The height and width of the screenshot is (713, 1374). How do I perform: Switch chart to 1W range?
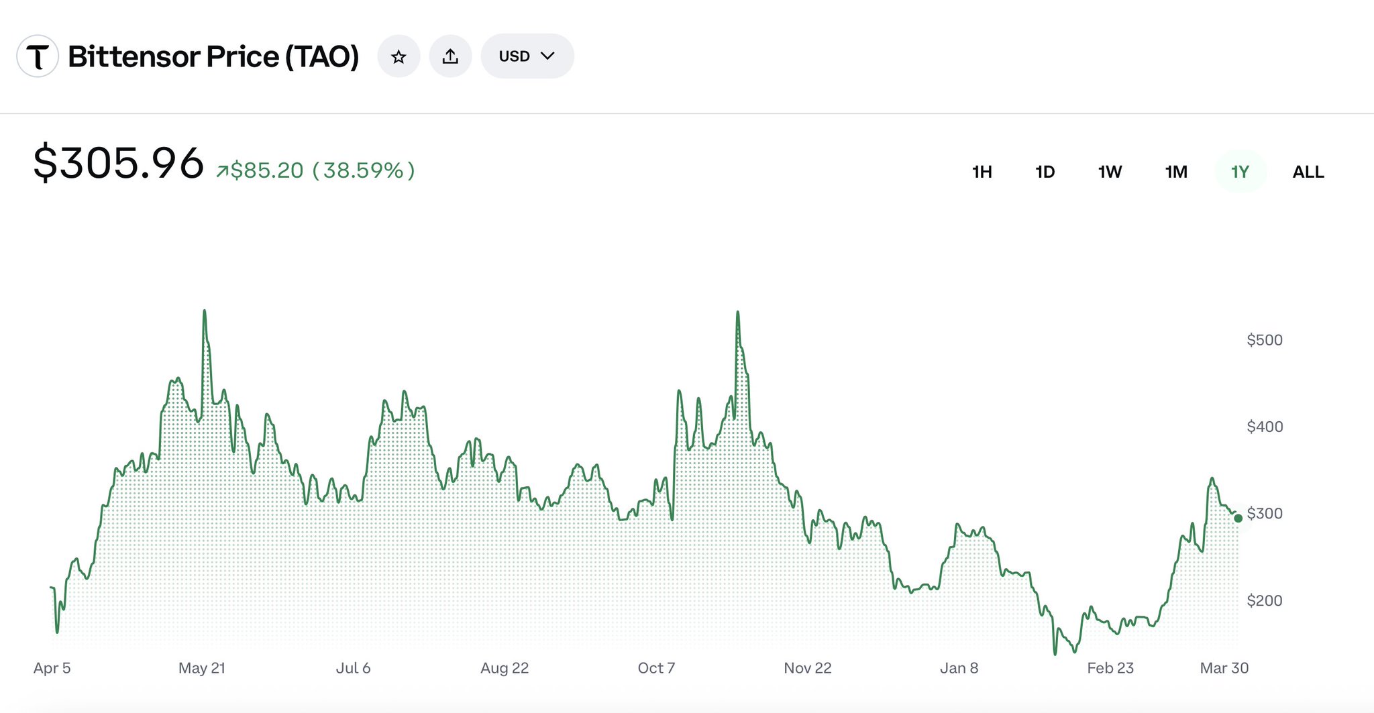click(1110, 172)
